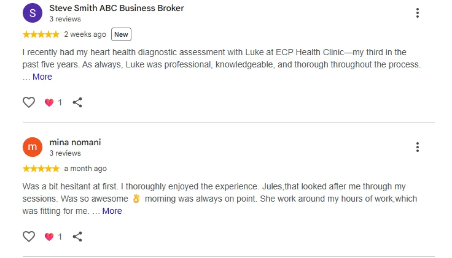The height and width of the screenshot is (258, 452).
Task: Open mina nomani's profile name
Action: tap(76, 142)
